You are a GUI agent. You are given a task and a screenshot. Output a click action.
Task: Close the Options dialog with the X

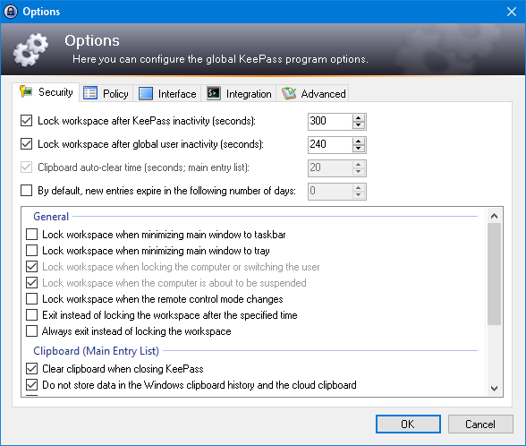[x=512, y=12]
